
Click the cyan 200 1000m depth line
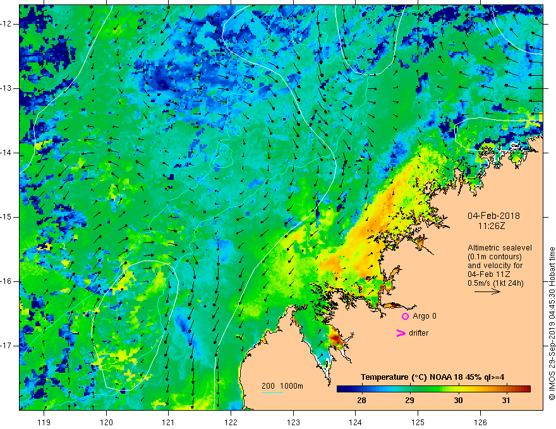coord(272,392)
